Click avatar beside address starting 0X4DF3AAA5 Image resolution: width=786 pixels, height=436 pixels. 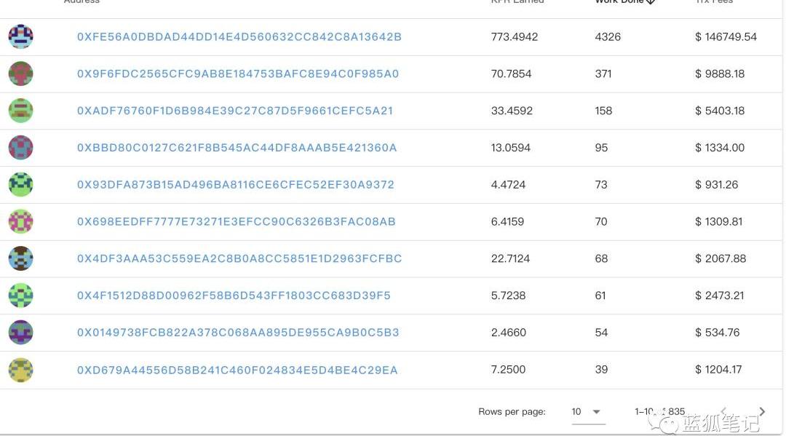tap(20, 258)
